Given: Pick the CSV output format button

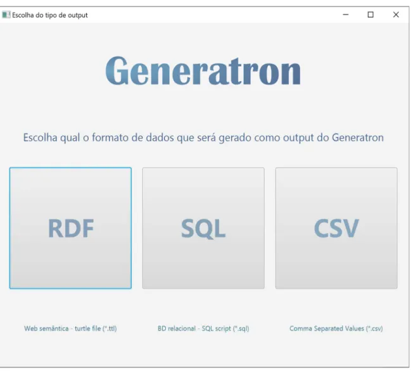Looking at the screenshot, I should (336, 228).
